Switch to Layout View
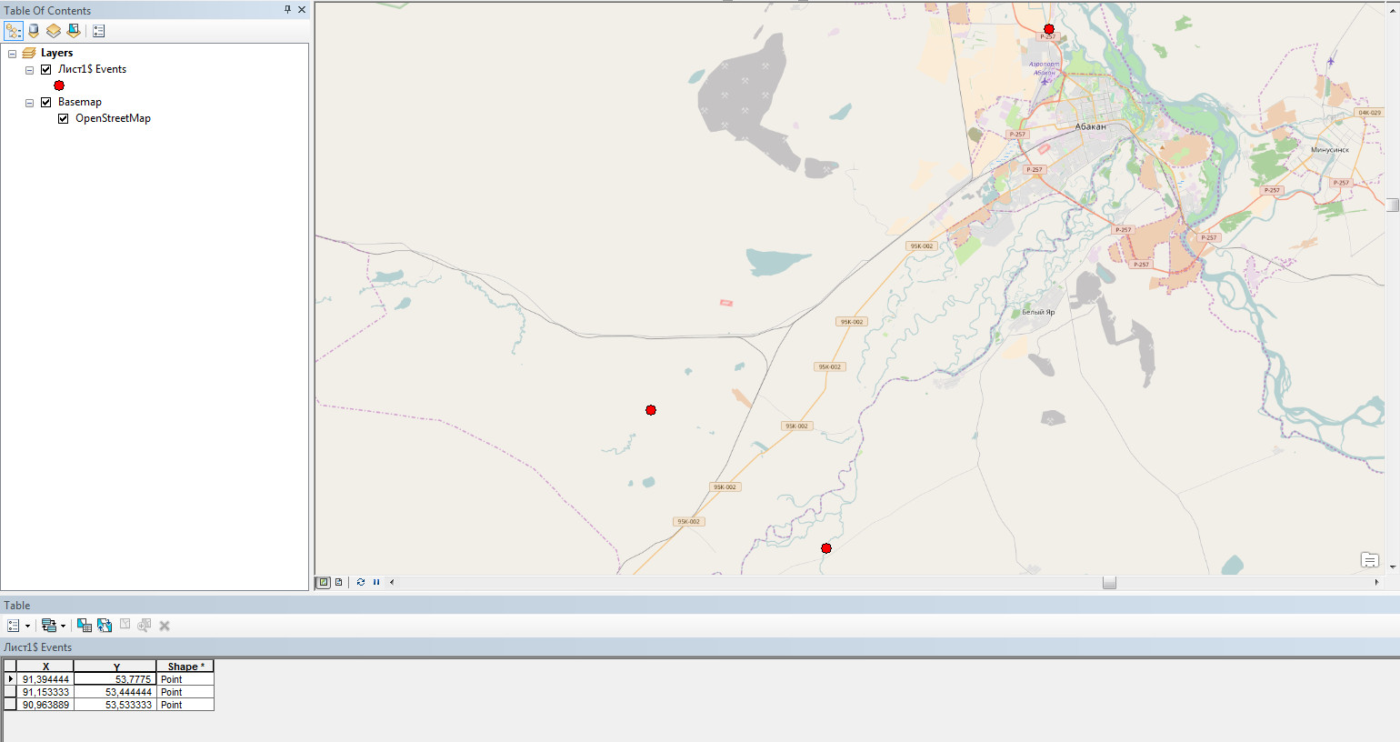Viewport: 1400px width, 742px height. coord(339,582)
